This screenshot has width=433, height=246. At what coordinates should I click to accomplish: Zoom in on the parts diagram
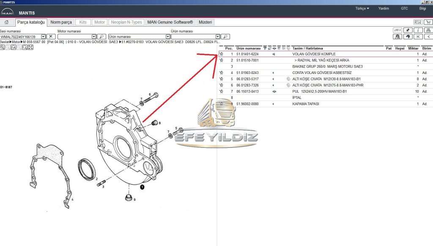[x=2, y=47]
